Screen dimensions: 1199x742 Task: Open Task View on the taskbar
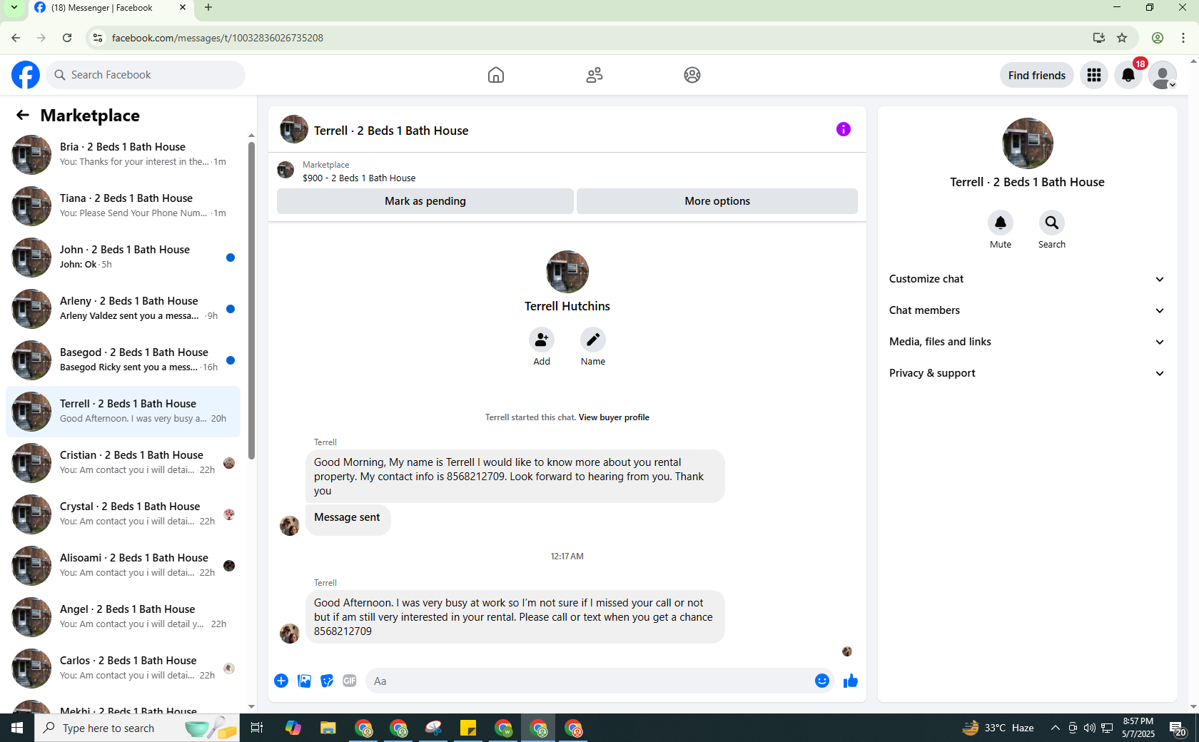coord(257,728)
